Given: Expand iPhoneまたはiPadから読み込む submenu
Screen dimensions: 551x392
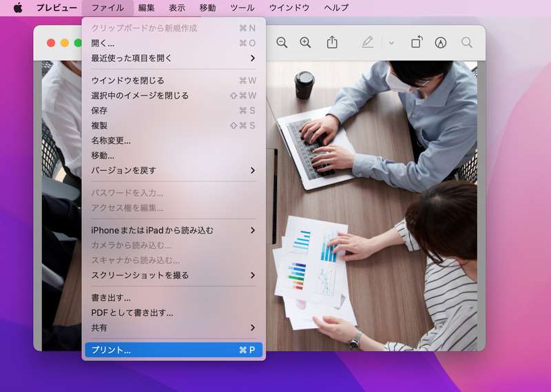Looking at the screenshot, I should coord(174,230).
